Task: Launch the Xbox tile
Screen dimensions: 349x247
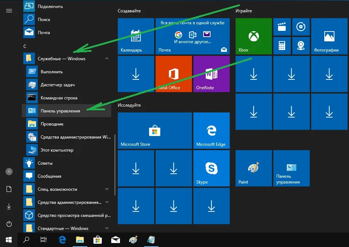Action: [253, 36]
